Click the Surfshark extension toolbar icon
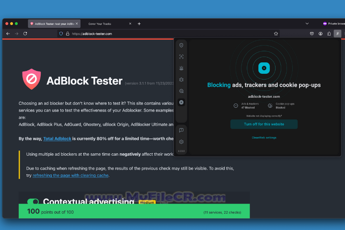This screenshot has width=345, height=230. pos(337,34)
